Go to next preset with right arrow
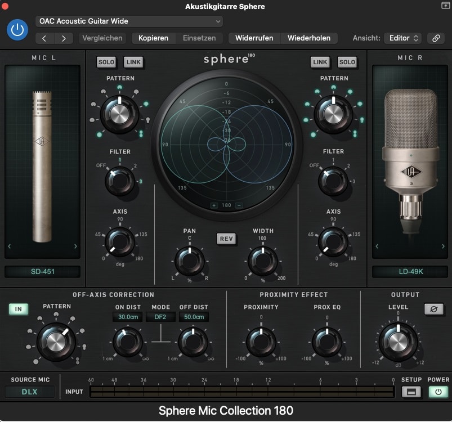 64,38
